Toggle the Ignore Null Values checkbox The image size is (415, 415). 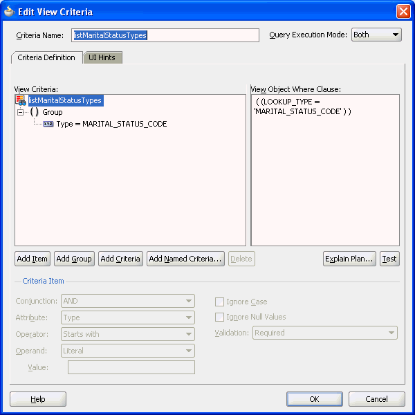(x=219, y=317)
